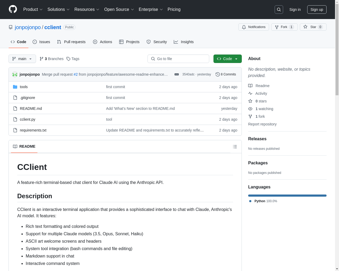View 0 stars in About sidebar
339x271 pixels.
[x=257, y=101]
